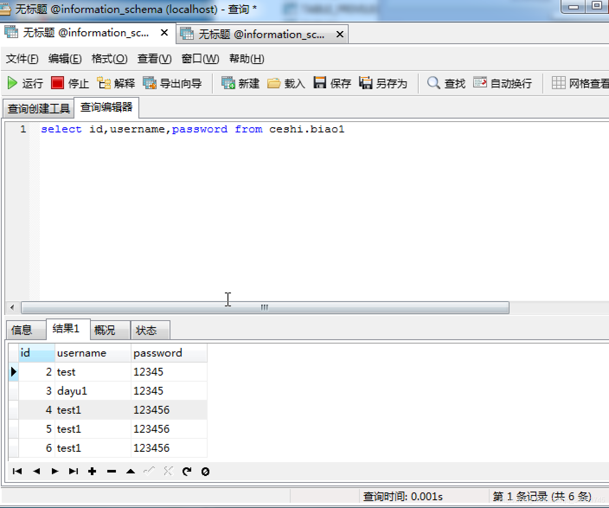This screenshot has width=609, height=508.
Task: Click the editor horizontal scrollbar thumb
Action: pyautogui.click(x=265, y=308)
